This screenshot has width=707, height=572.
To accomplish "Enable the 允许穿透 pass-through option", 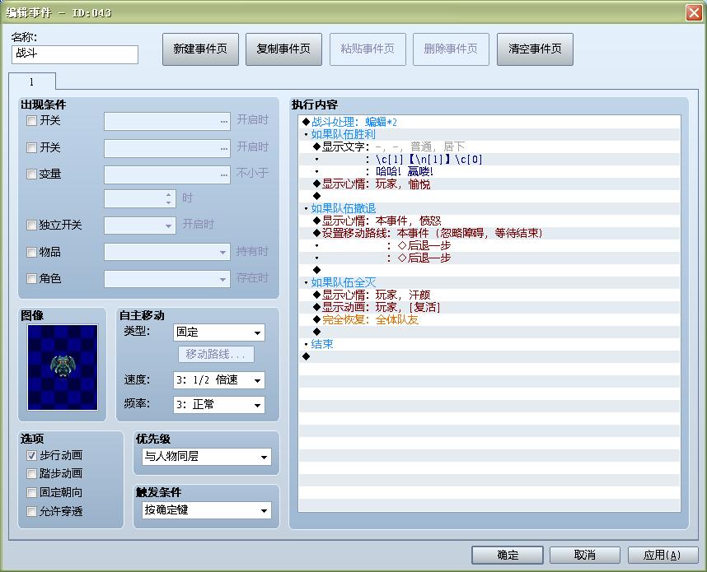I will (30, 509).
